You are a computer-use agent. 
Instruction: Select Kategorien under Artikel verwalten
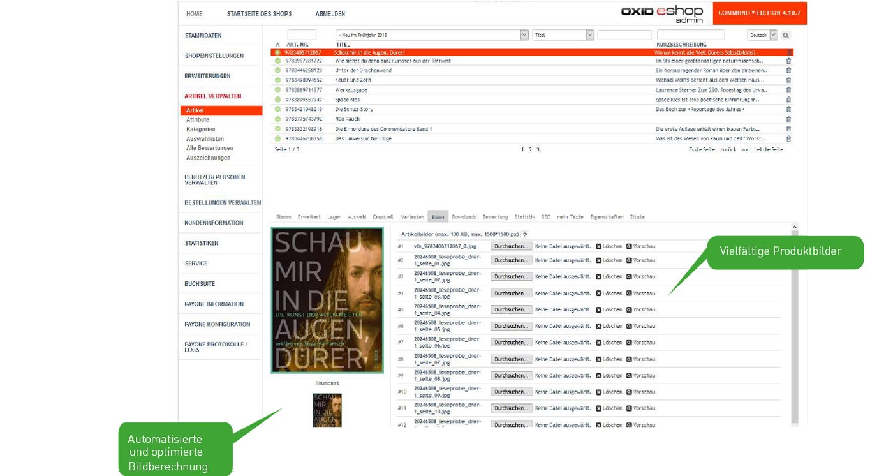tap(201, 130)
